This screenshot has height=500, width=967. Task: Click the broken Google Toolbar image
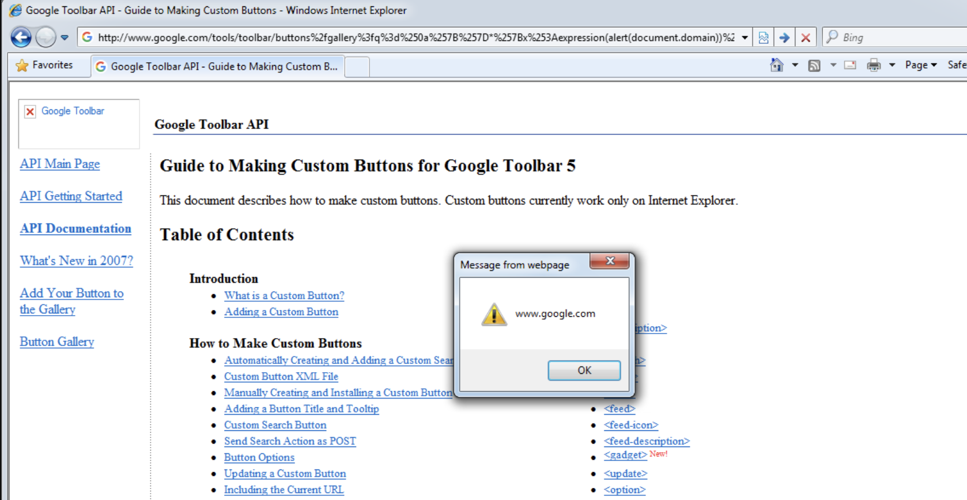79,124
